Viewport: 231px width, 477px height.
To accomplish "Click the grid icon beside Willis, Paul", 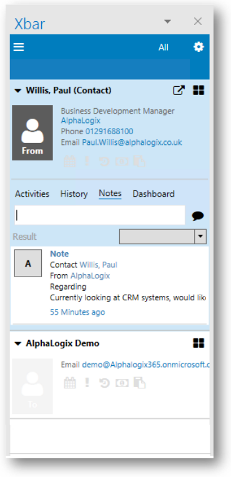I will pyautogui.click(x=199, y=91).
